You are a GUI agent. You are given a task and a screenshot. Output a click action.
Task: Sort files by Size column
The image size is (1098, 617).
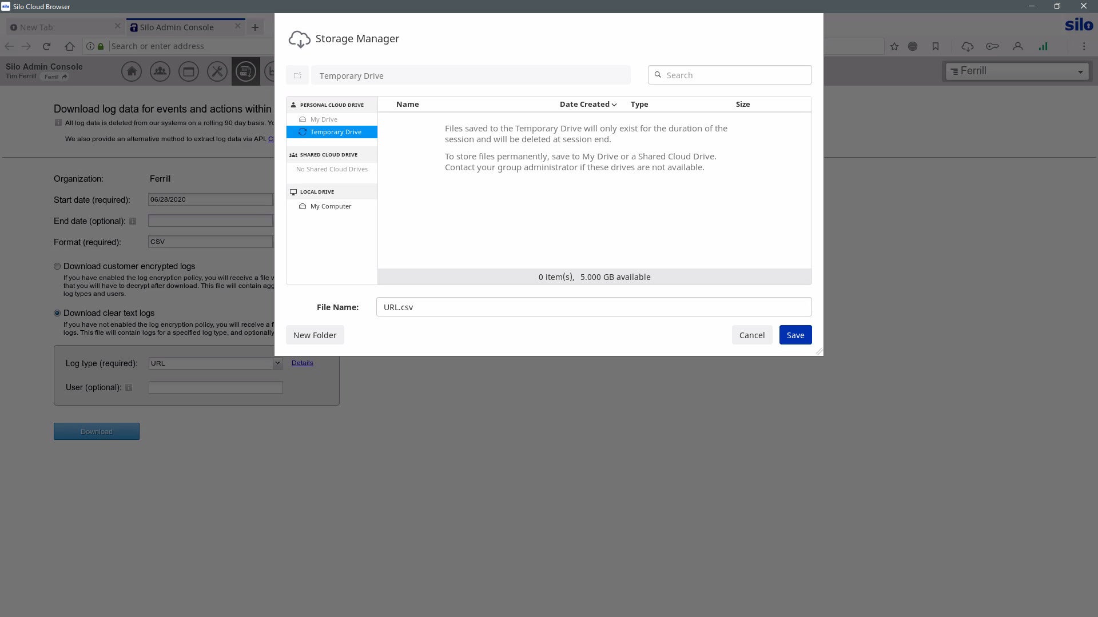click(743, 104)
